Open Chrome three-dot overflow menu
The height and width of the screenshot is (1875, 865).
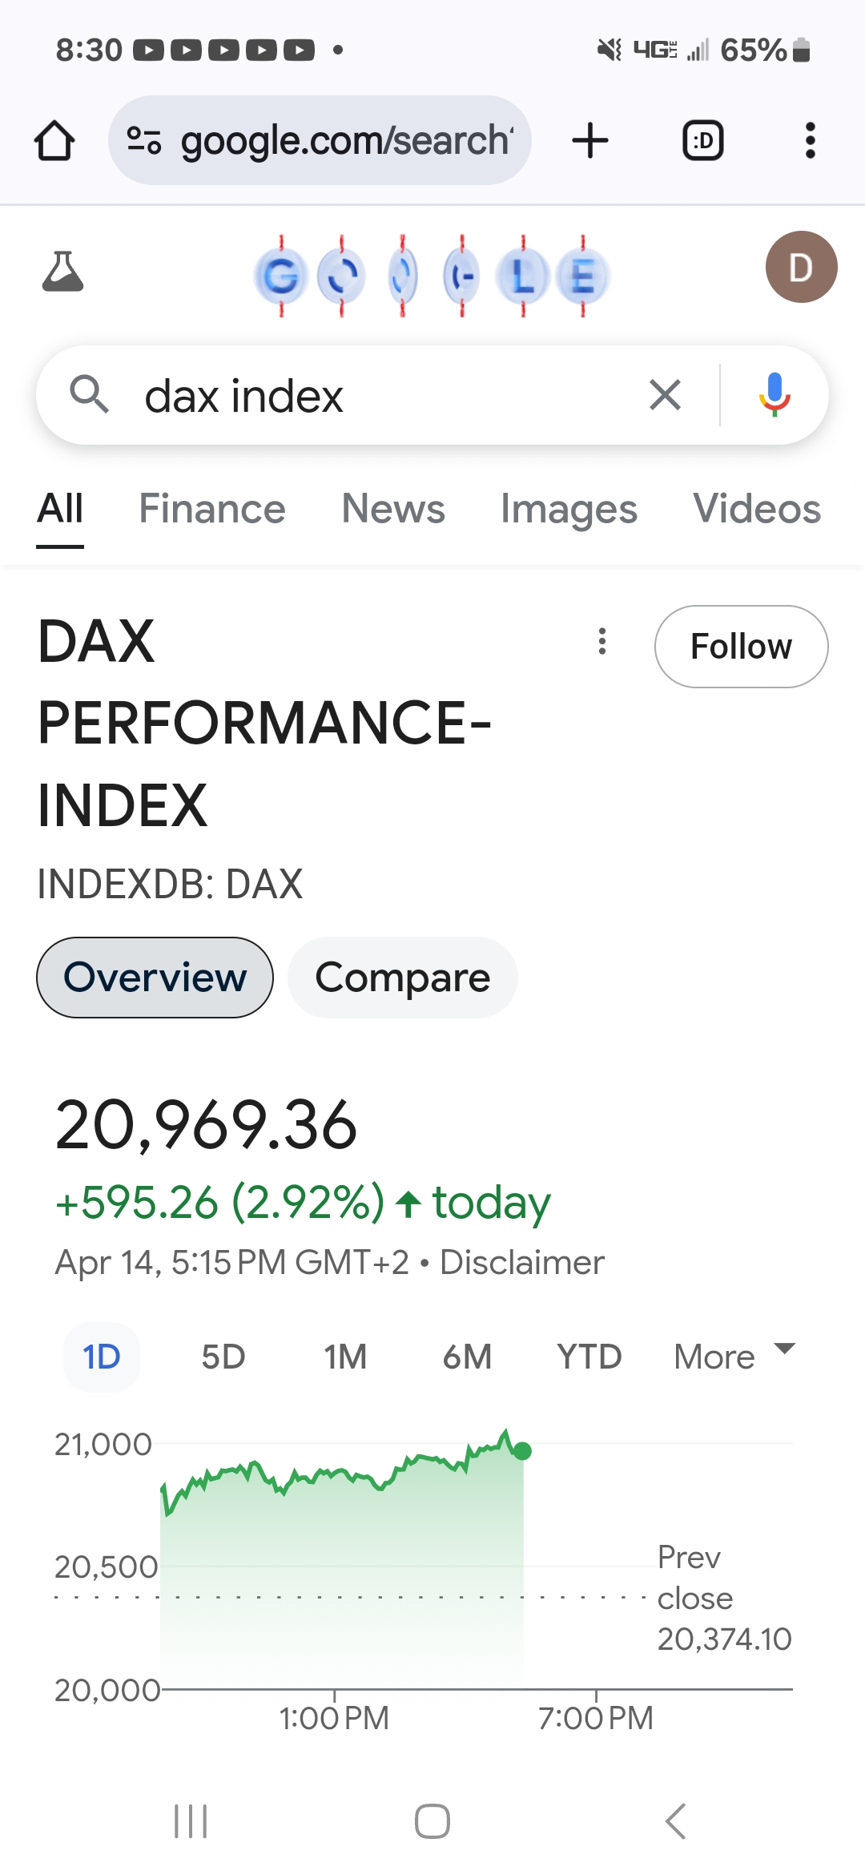pos(810,141)
